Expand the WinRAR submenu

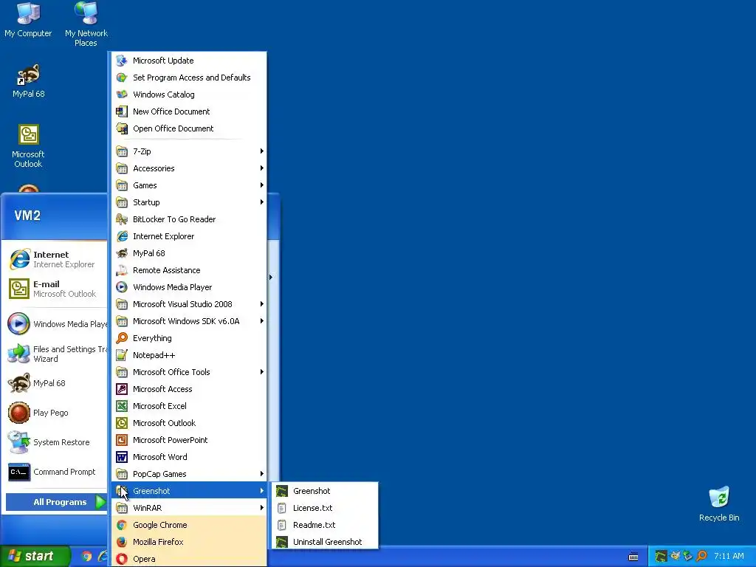point(189,508)
